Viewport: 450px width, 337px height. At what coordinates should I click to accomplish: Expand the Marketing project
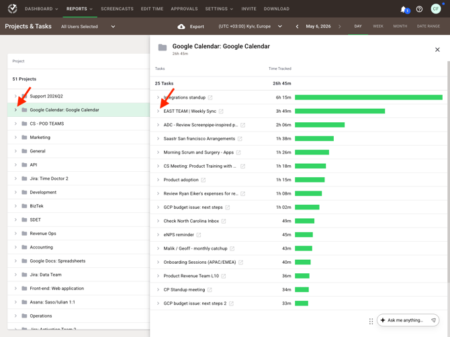pos(15,138)
